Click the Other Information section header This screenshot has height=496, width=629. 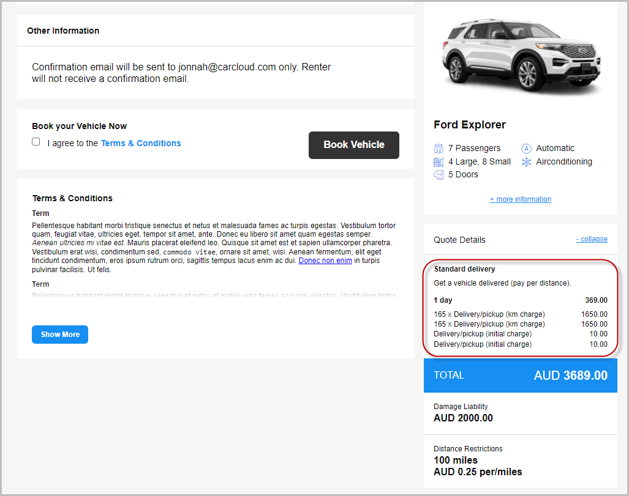63,31
